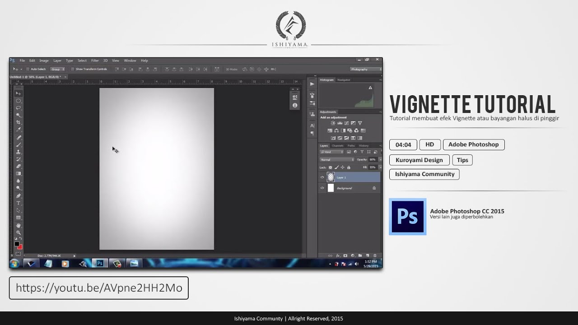Select the Healing Brush tool
Viewport: 578px width, 325px height.
click(18, 137)
